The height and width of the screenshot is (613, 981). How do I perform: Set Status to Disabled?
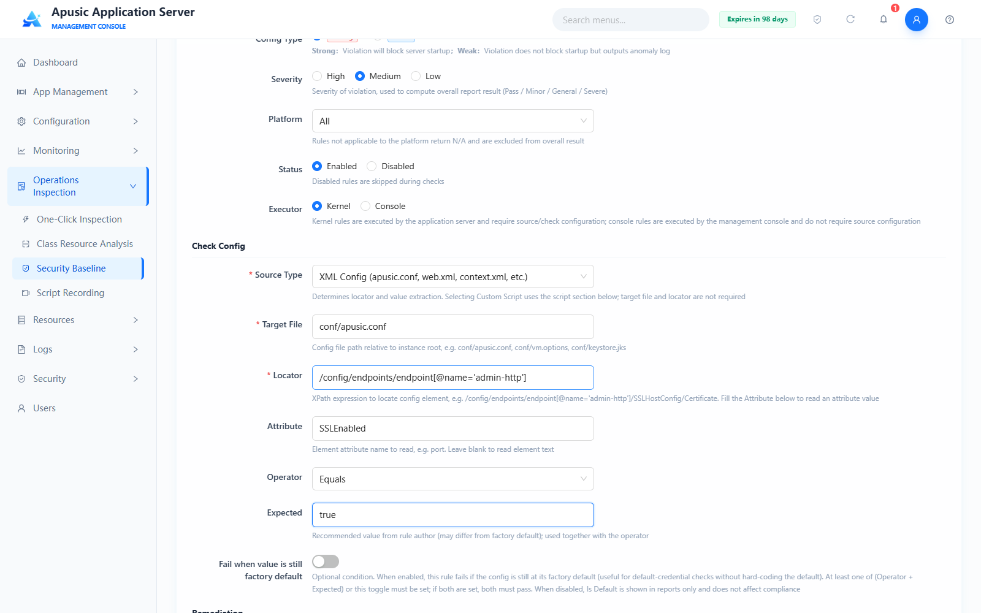(372, 166)
